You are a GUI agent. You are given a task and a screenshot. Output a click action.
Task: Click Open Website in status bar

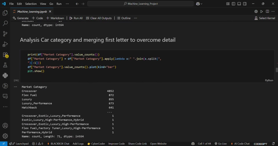[x=158, y=144]
